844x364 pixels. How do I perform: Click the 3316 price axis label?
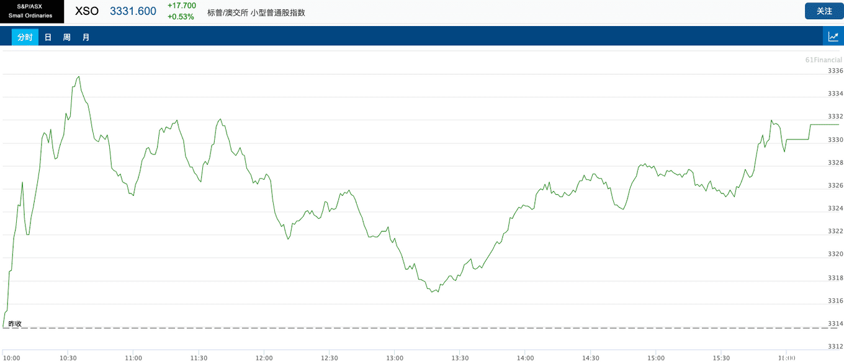point(835,301)
